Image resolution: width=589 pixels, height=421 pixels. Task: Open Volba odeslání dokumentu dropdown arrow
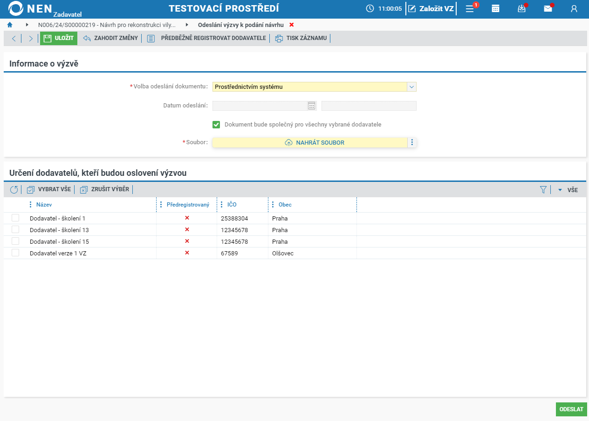click(412, 87)
